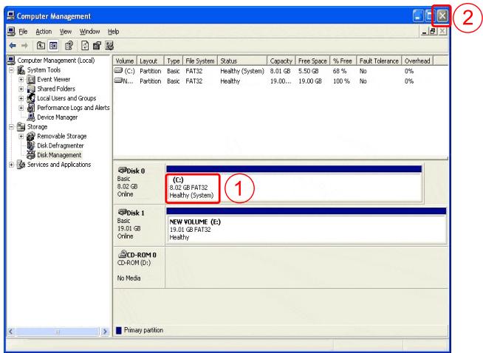Click the Disk Management icon
The width and height of the screenshot is (483, 353).
31,154
